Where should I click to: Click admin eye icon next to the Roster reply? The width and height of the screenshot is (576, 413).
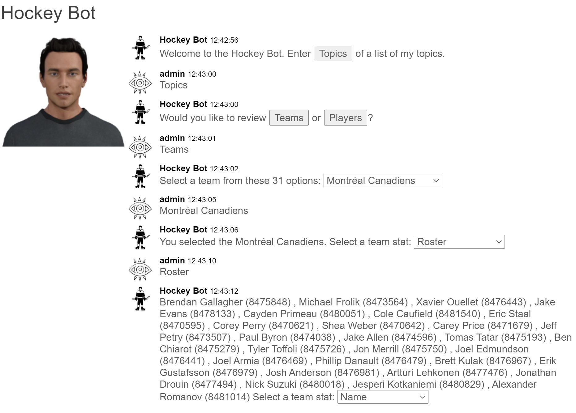(140, 270)
